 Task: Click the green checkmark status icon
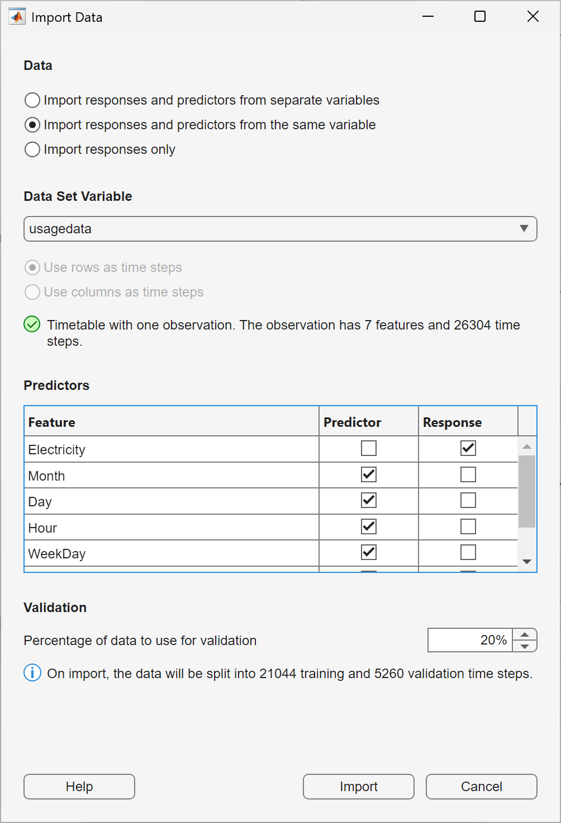pos(32,325)
